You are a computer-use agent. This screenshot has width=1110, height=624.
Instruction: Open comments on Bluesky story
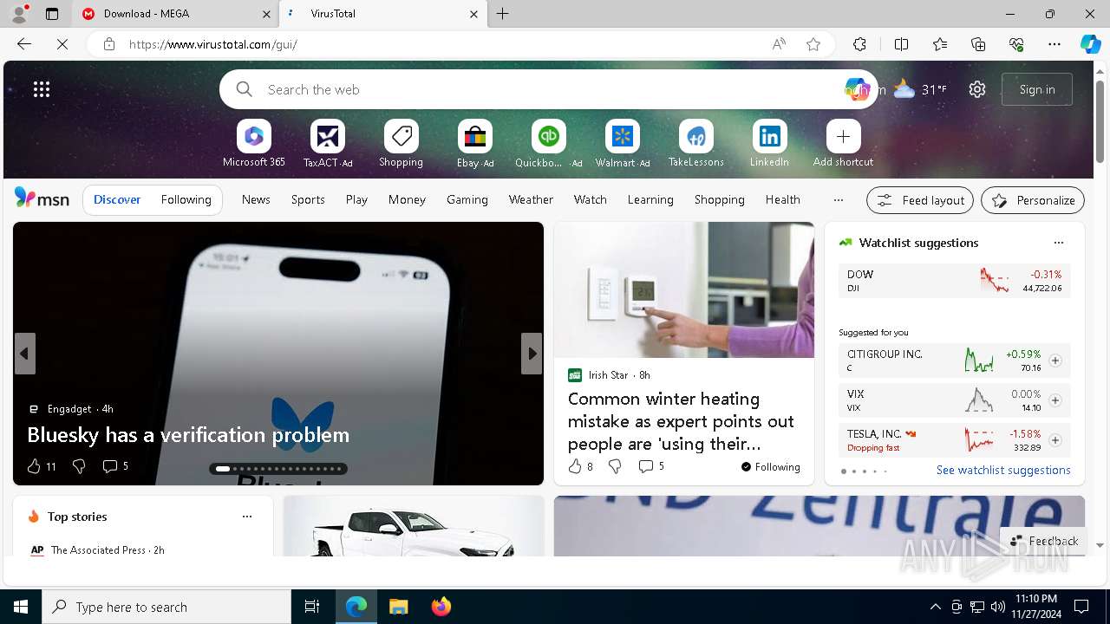coord(115,466)
